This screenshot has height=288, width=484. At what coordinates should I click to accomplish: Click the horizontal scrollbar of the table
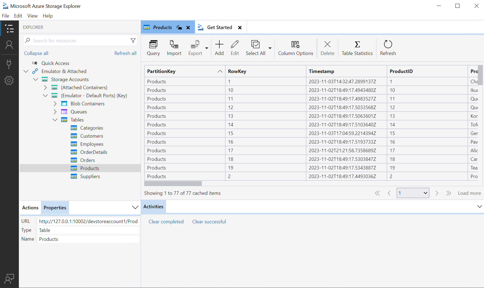click(x=173, y=183)
